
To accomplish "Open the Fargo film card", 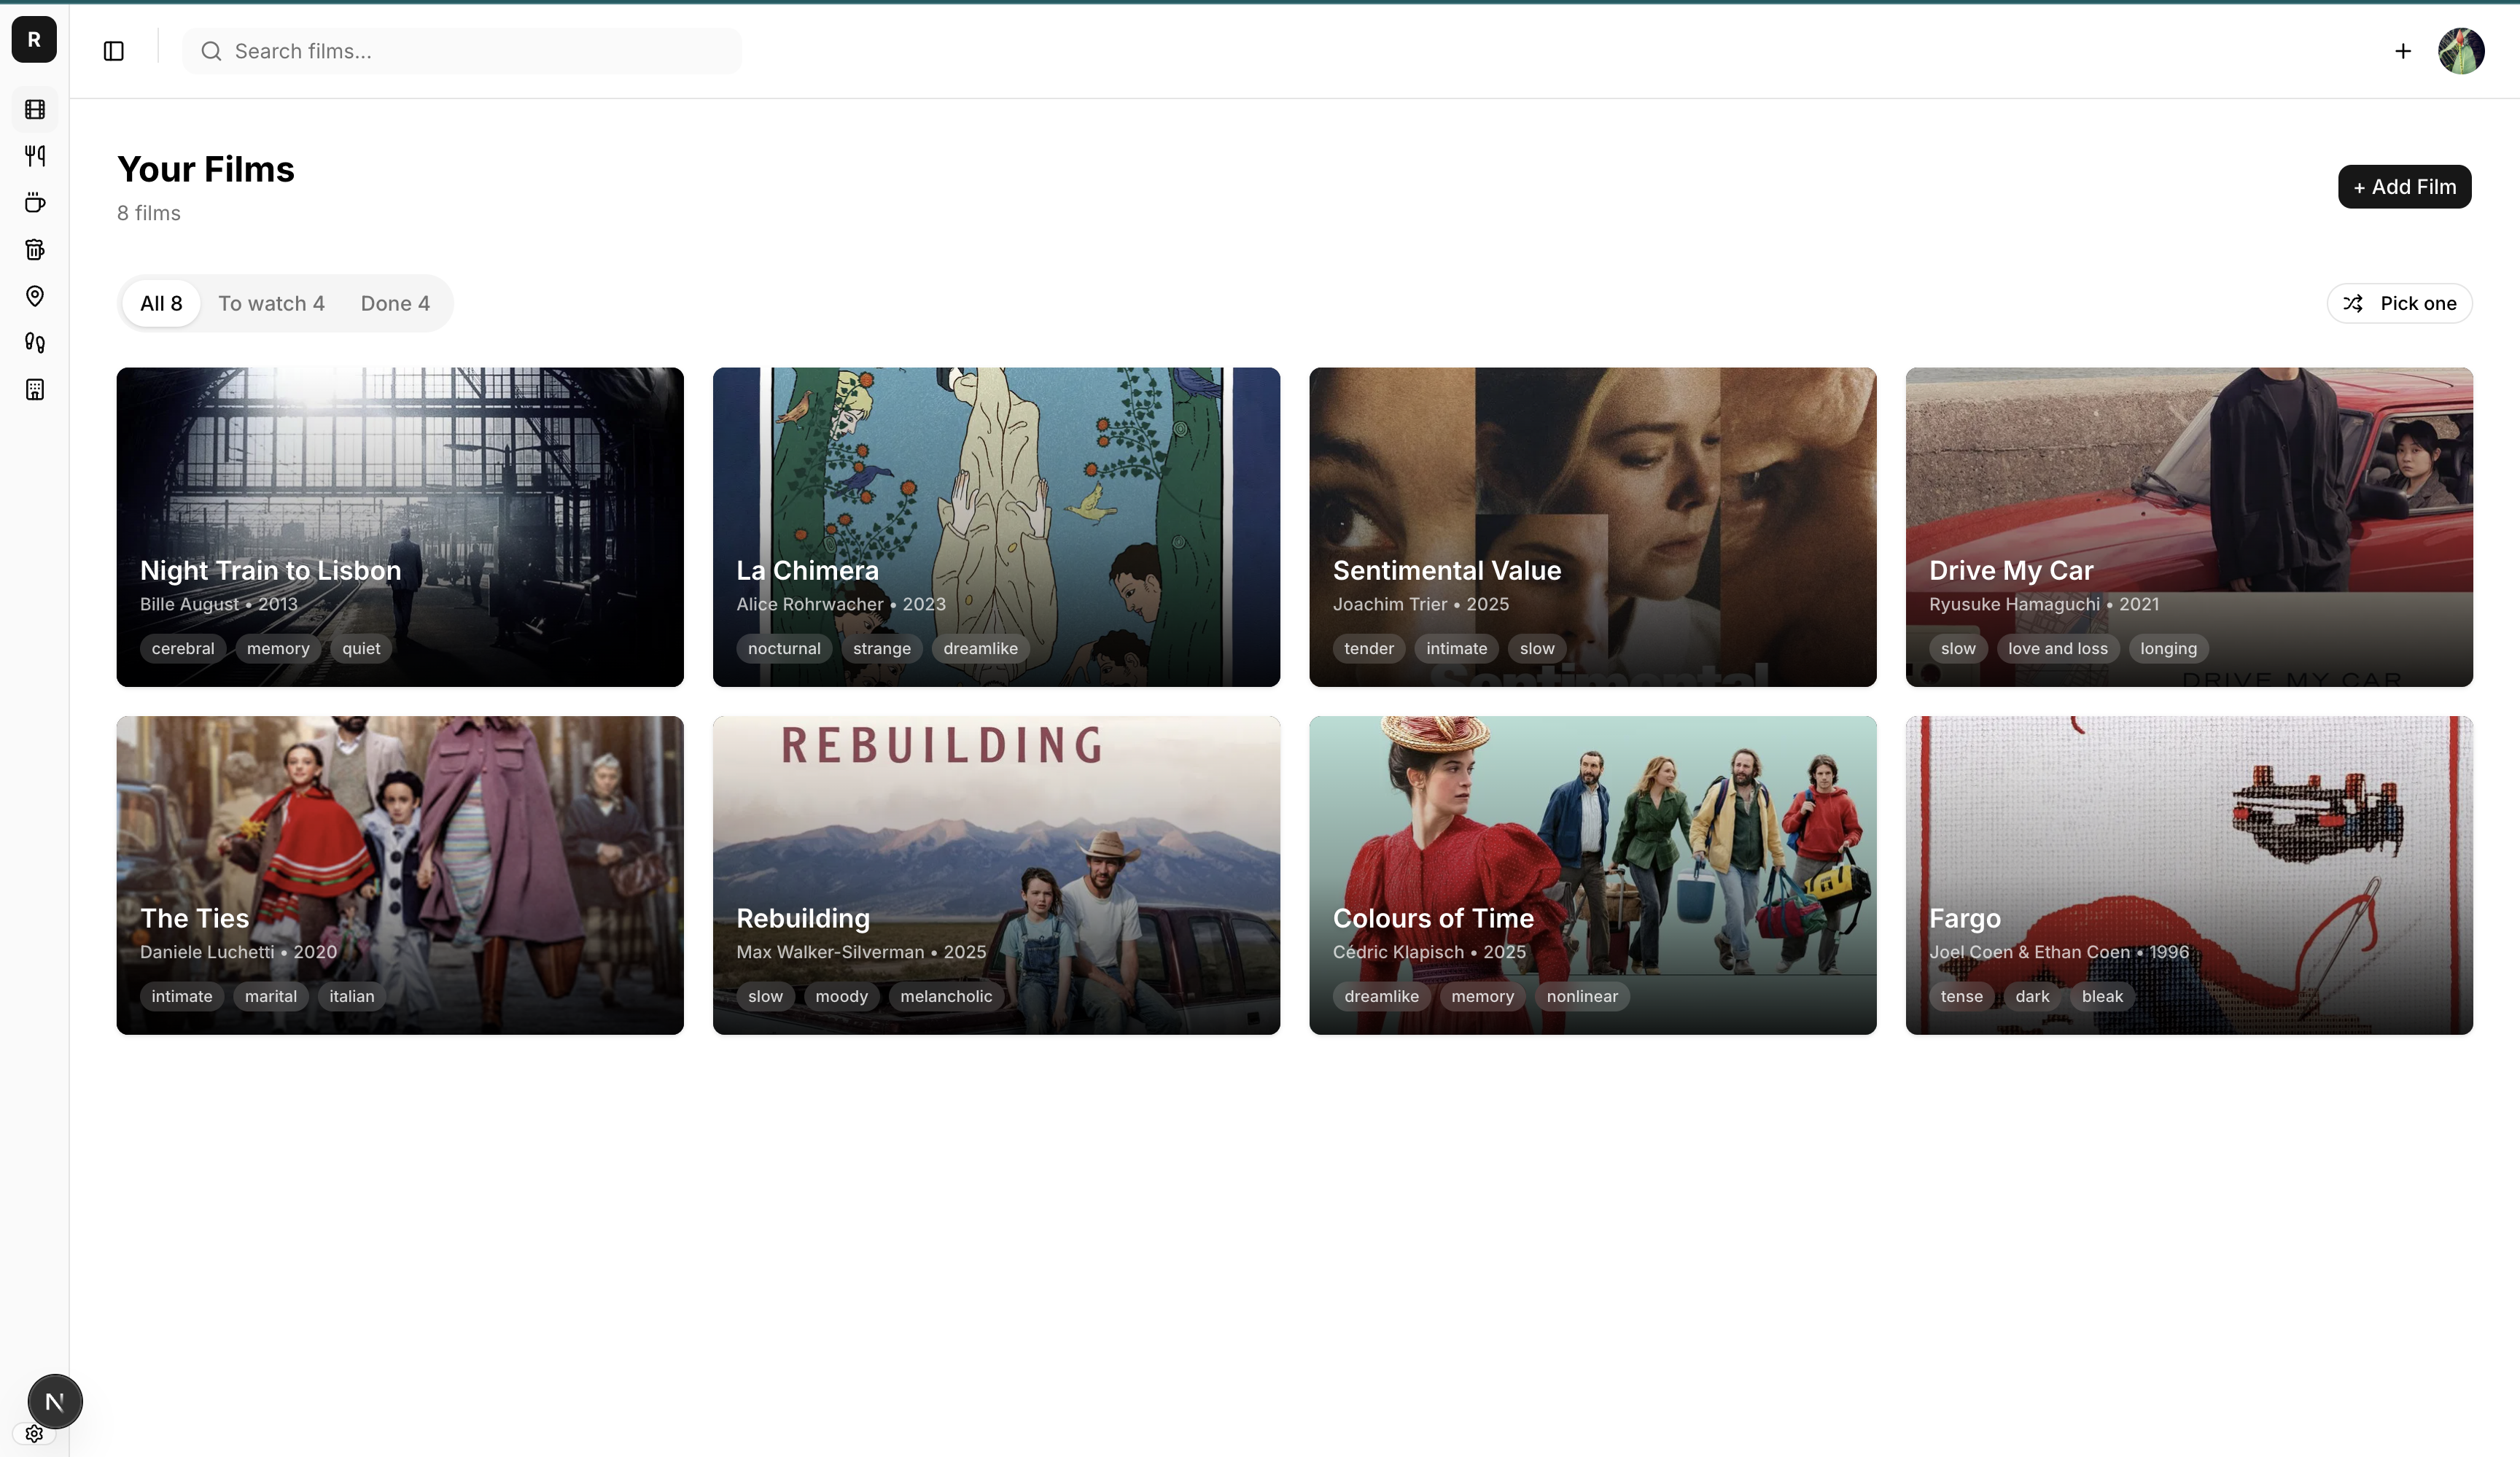I will pos(2189,875).
